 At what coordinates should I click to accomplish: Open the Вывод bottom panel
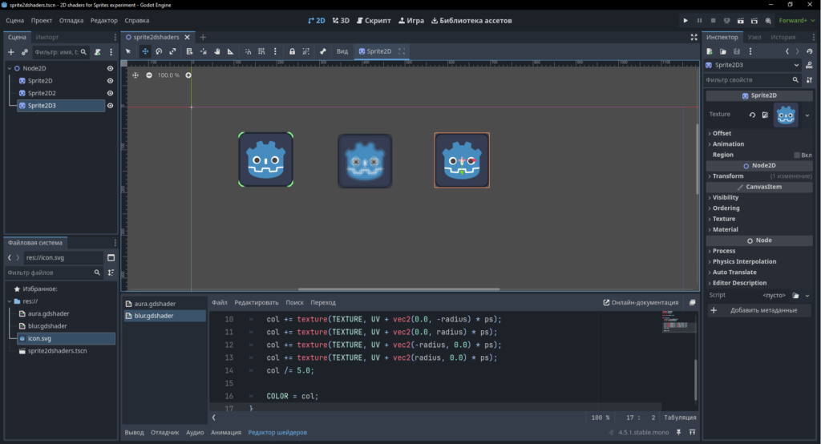134,433
